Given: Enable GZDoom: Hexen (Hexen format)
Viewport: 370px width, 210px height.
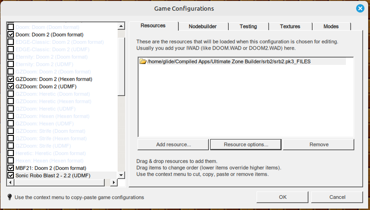Looking at the screenshot, I should coord(11,116).
